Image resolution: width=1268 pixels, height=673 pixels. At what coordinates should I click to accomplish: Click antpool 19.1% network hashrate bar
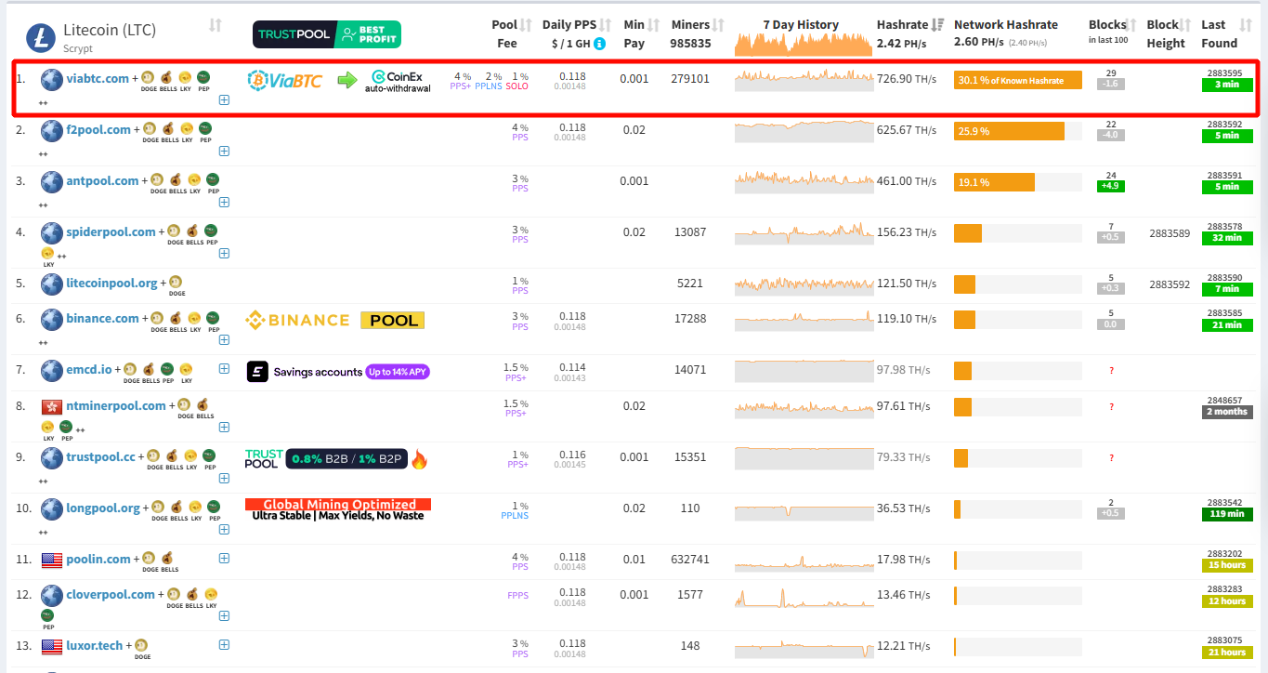(994, 182)
